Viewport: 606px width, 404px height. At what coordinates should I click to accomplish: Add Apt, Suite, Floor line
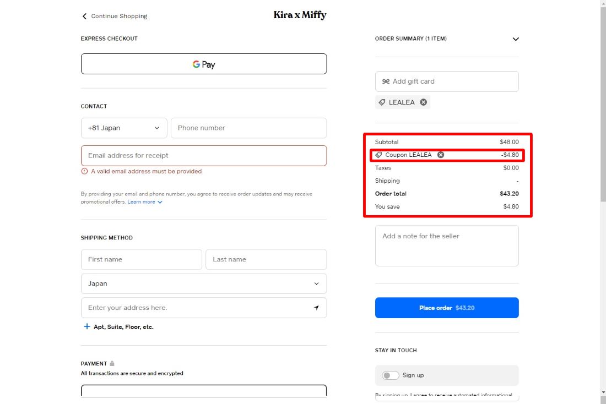coord(123,327)
